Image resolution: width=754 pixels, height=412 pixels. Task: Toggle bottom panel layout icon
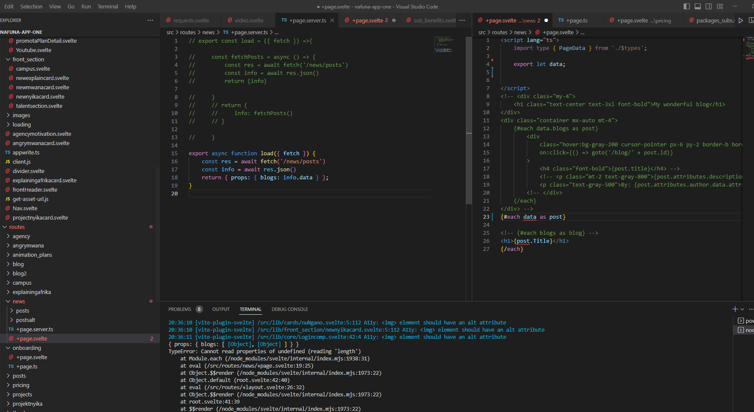(698, 6)
